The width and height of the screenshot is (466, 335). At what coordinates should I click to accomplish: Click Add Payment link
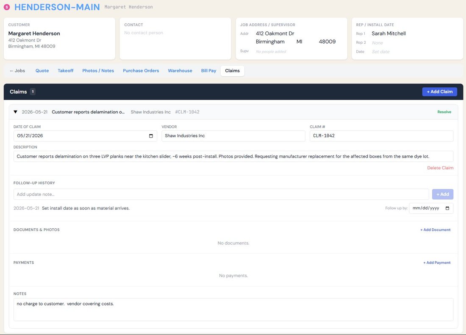(x=437, y=263)
